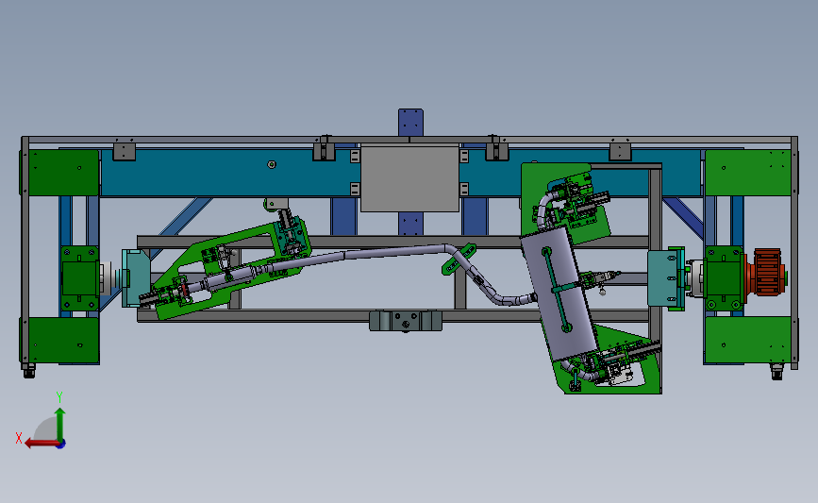Image resolution: width=818 pixels, height=503 pixels.
Task: Select the red motor on the right end
Action: click(767, 273)
